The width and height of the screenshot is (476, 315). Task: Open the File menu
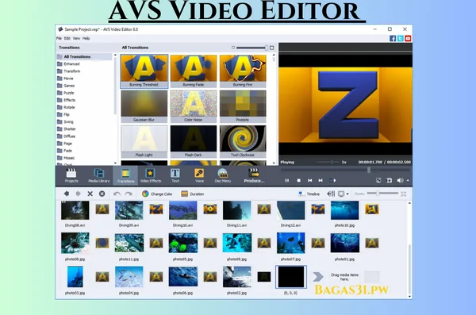click(x=59, y=38)
